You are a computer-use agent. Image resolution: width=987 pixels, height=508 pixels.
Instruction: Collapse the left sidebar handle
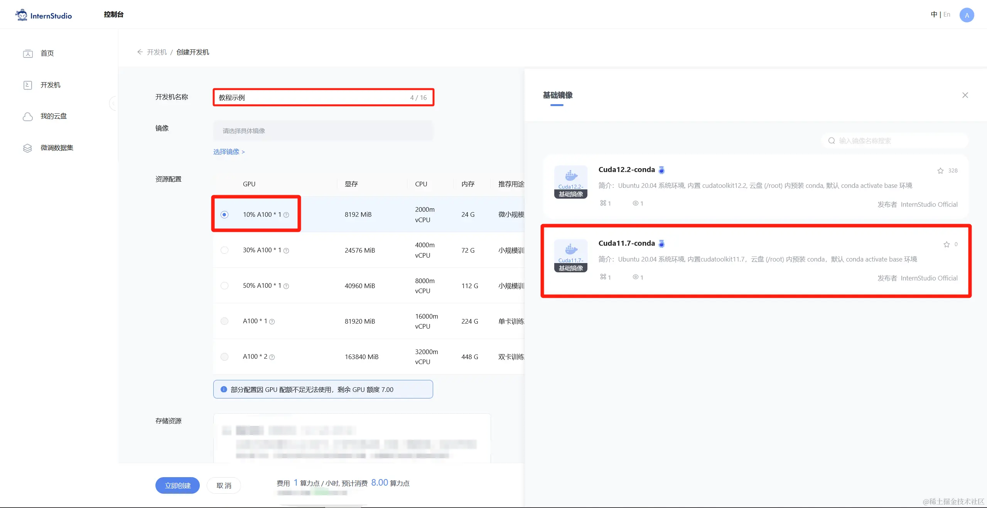coord(113,103)
